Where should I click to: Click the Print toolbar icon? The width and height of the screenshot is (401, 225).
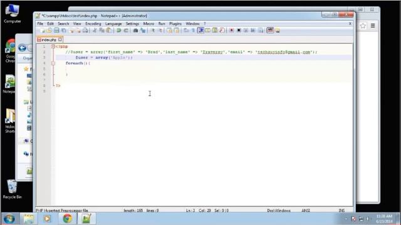85,31
